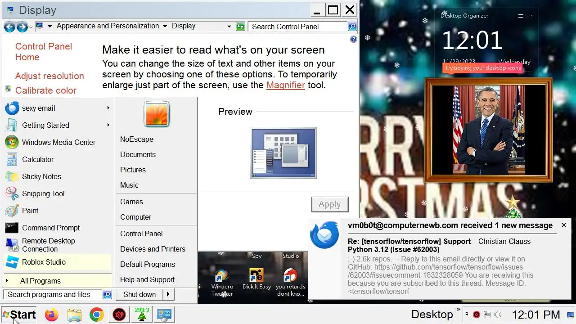Click the red hexagon taskbar icon
The height and width of the screenshot is (324, 576).
pos(119,315)
